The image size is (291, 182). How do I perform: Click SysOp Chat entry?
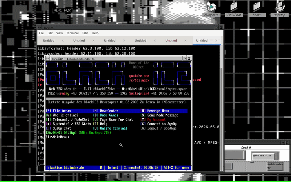[x=59, y=128]
